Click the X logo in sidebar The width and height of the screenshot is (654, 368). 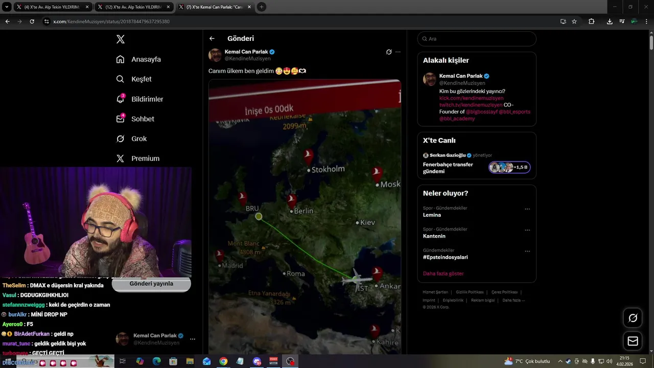click(x=120, y=39)
